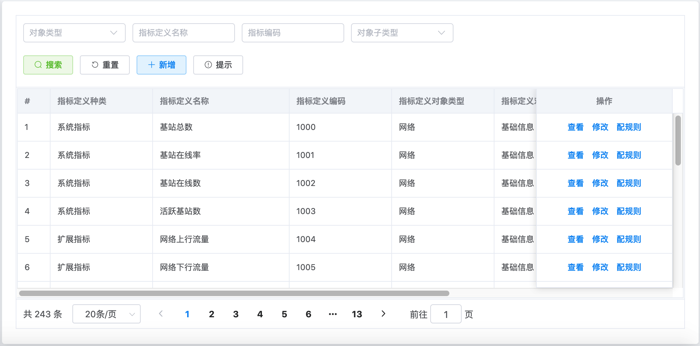Click 配规则 for 网络下行流量 row

[x=629, y=267]
